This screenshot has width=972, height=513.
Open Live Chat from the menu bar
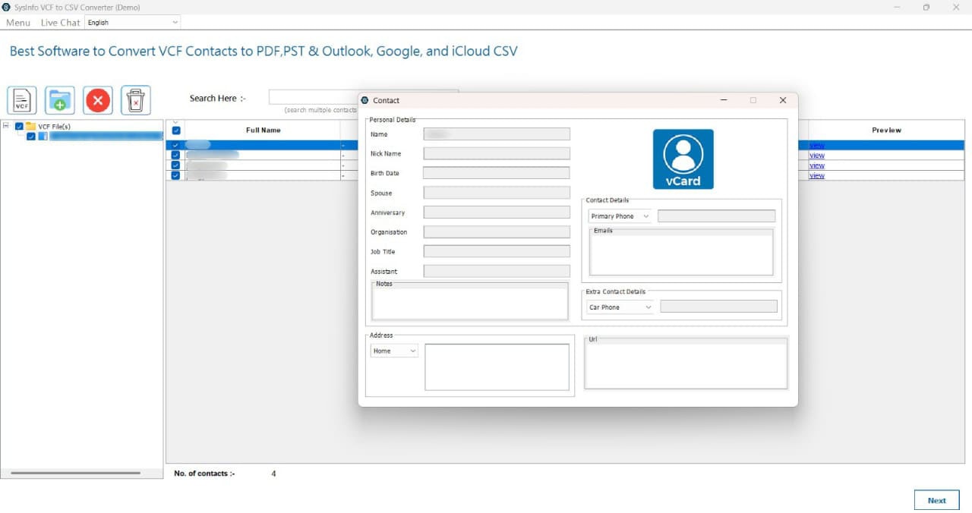[x=60, y=23]
